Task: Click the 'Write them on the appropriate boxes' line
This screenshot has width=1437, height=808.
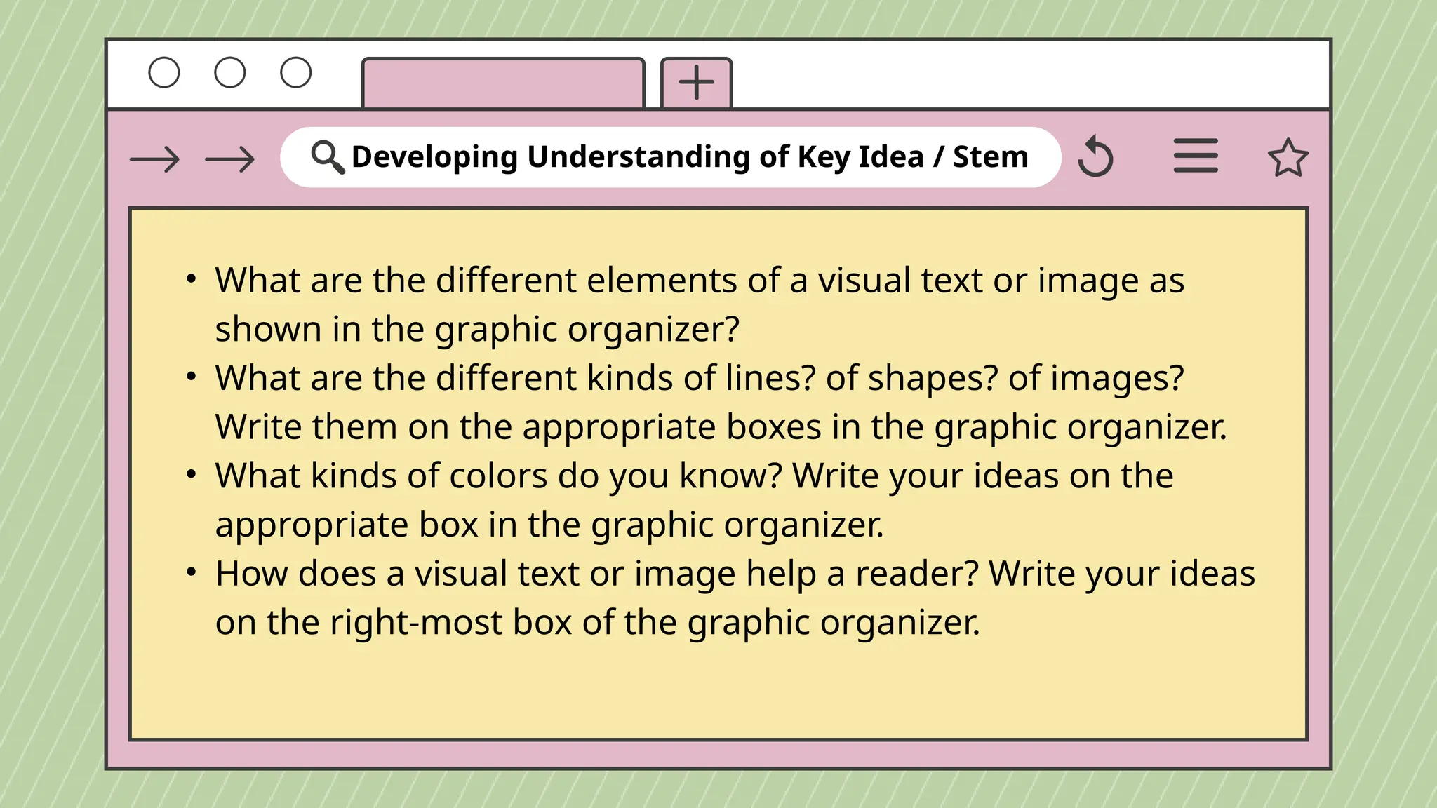Action: (720, 427)
